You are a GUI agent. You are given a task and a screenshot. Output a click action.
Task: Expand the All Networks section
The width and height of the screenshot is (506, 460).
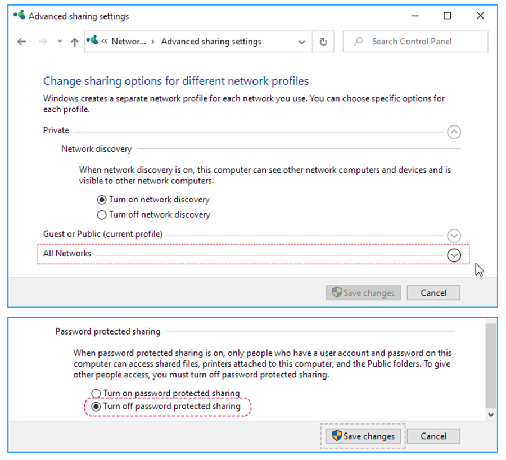(454, 255)
